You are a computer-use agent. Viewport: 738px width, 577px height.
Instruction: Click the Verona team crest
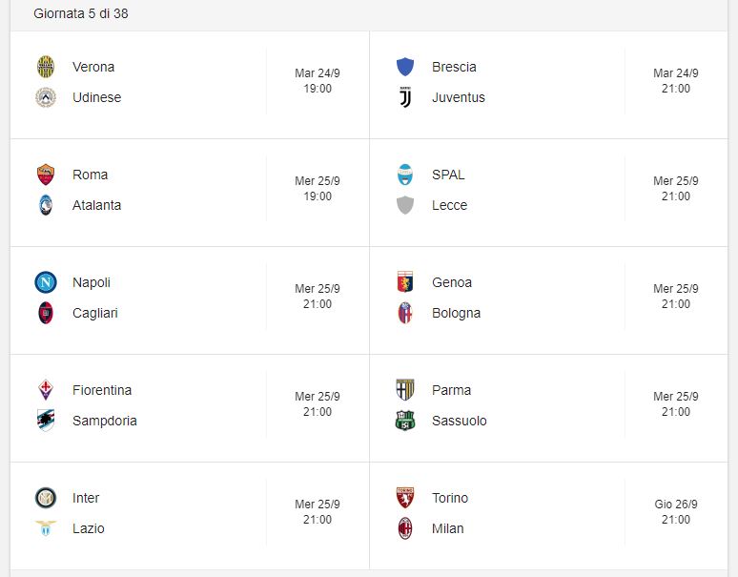tap(46, 67)
